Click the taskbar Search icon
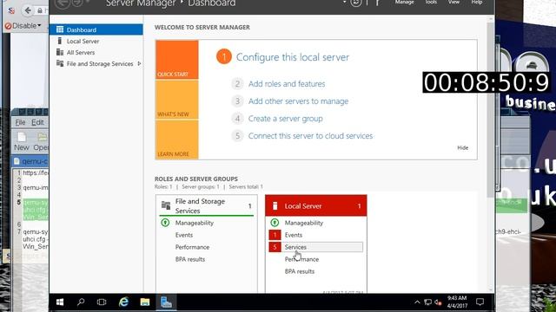This screenshot has width=556, height=312. [81, 302]
